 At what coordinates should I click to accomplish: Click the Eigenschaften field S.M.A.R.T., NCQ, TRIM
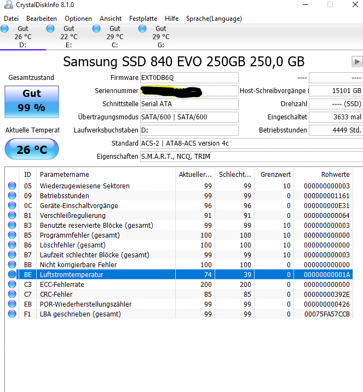click(x=251, y=157)
